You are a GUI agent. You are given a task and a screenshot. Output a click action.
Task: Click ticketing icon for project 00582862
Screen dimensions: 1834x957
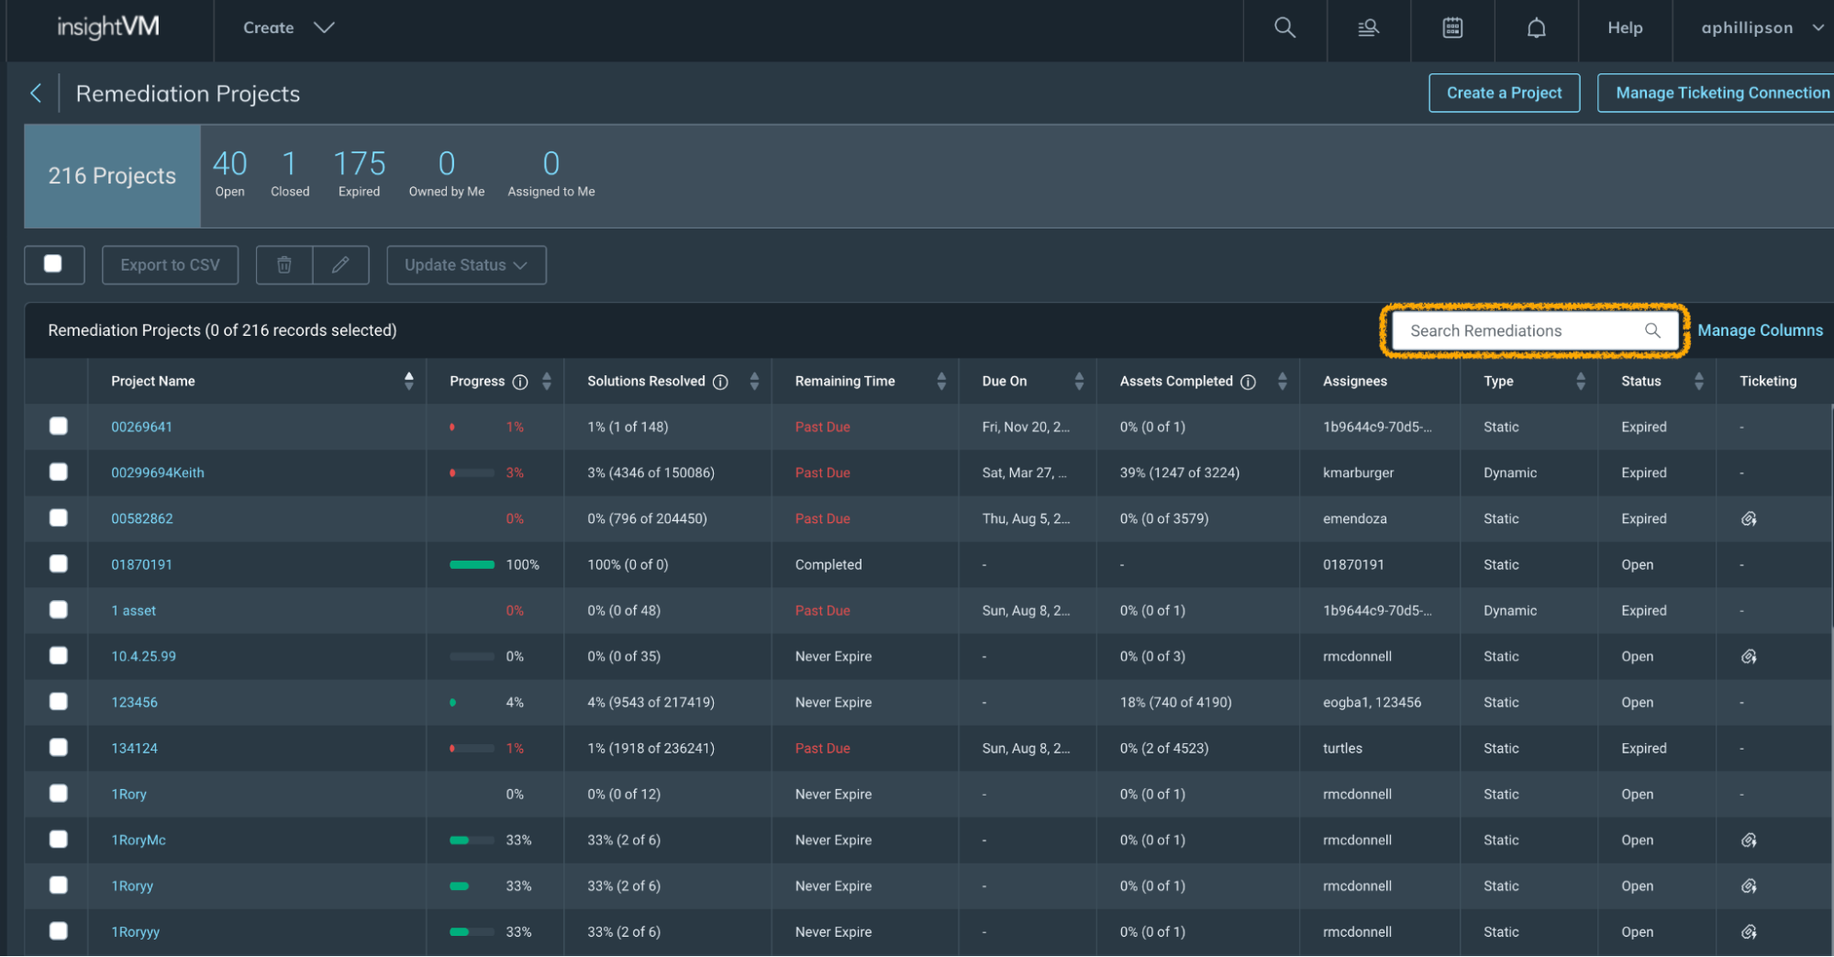(1749, 519)
